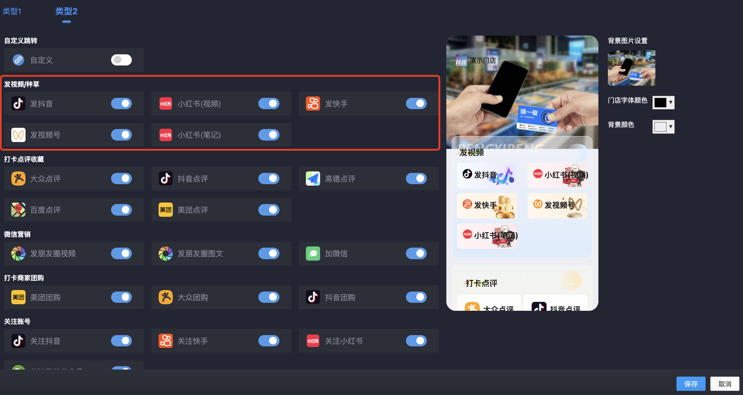Click the background image thumbnail under 背景图片设置
The image size is (743, 395).
pos(631,68)
